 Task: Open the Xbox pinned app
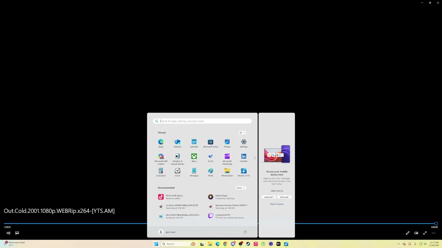click(x=194, y=158)
